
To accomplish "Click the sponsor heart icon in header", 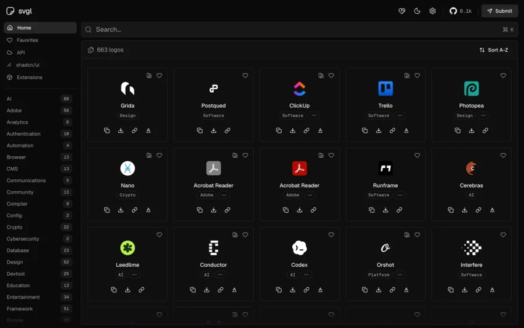I will tap(402, 11).
